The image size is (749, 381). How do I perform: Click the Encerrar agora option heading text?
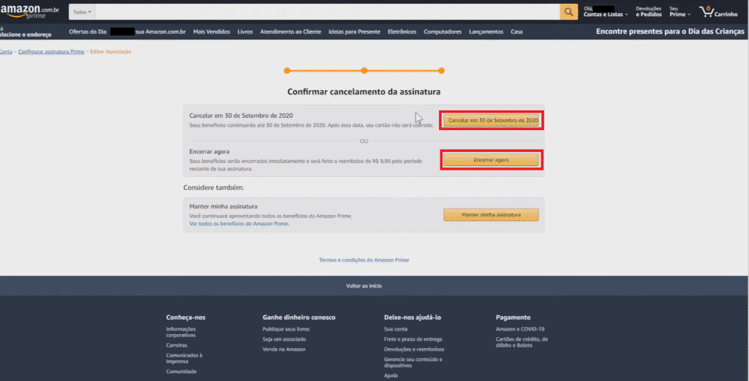[x=209, y=151]
